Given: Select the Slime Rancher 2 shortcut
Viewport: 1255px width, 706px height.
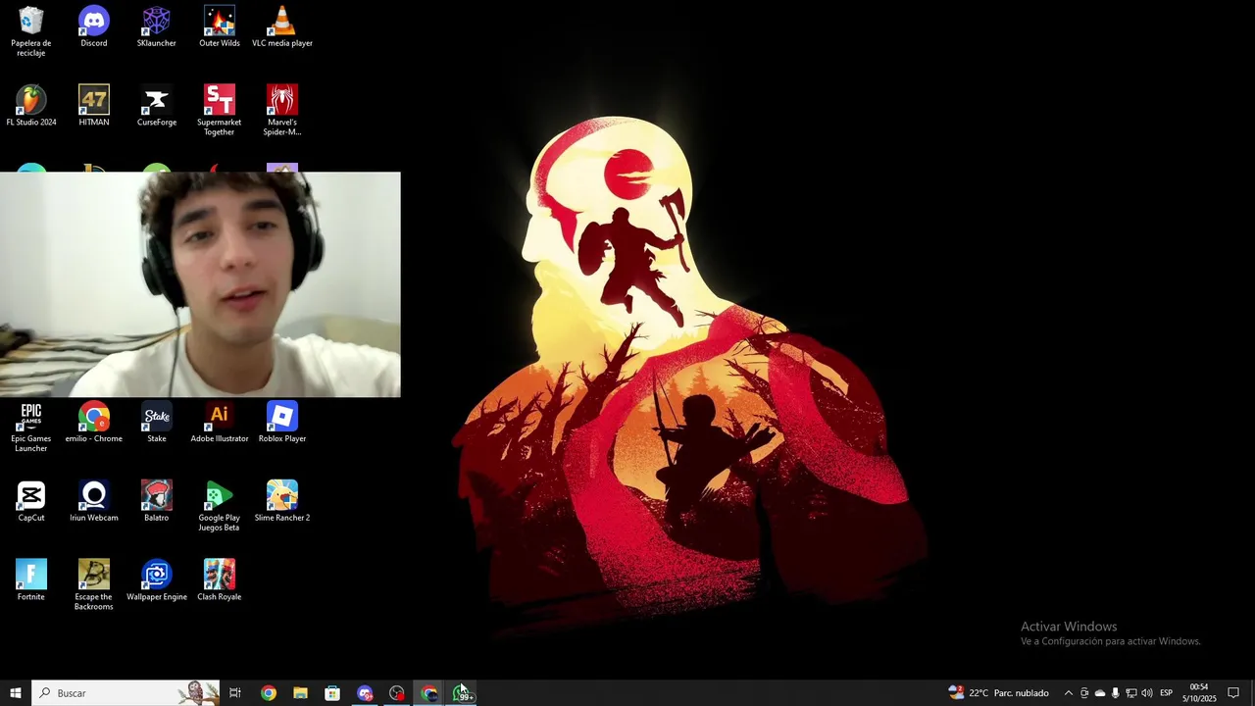Looking at the screenshot, I should 282,501.
